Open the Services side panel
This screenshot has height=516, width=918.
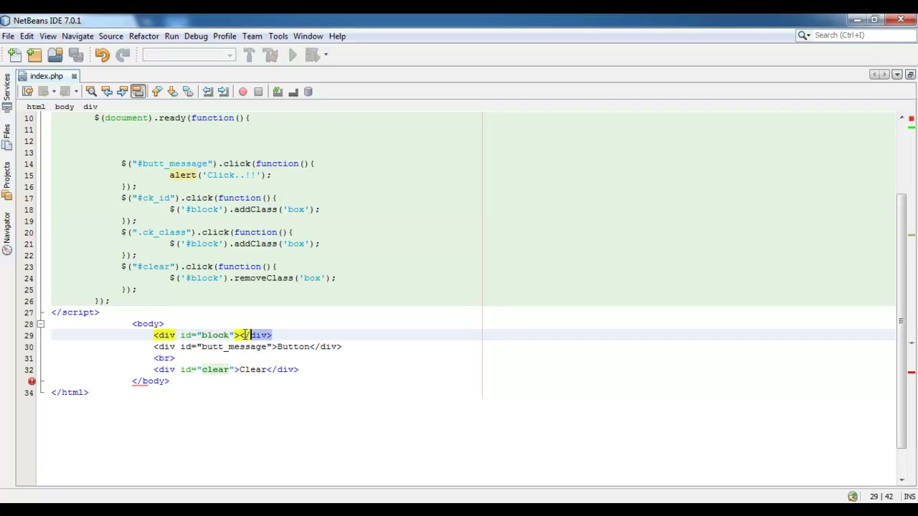point(6,92)
